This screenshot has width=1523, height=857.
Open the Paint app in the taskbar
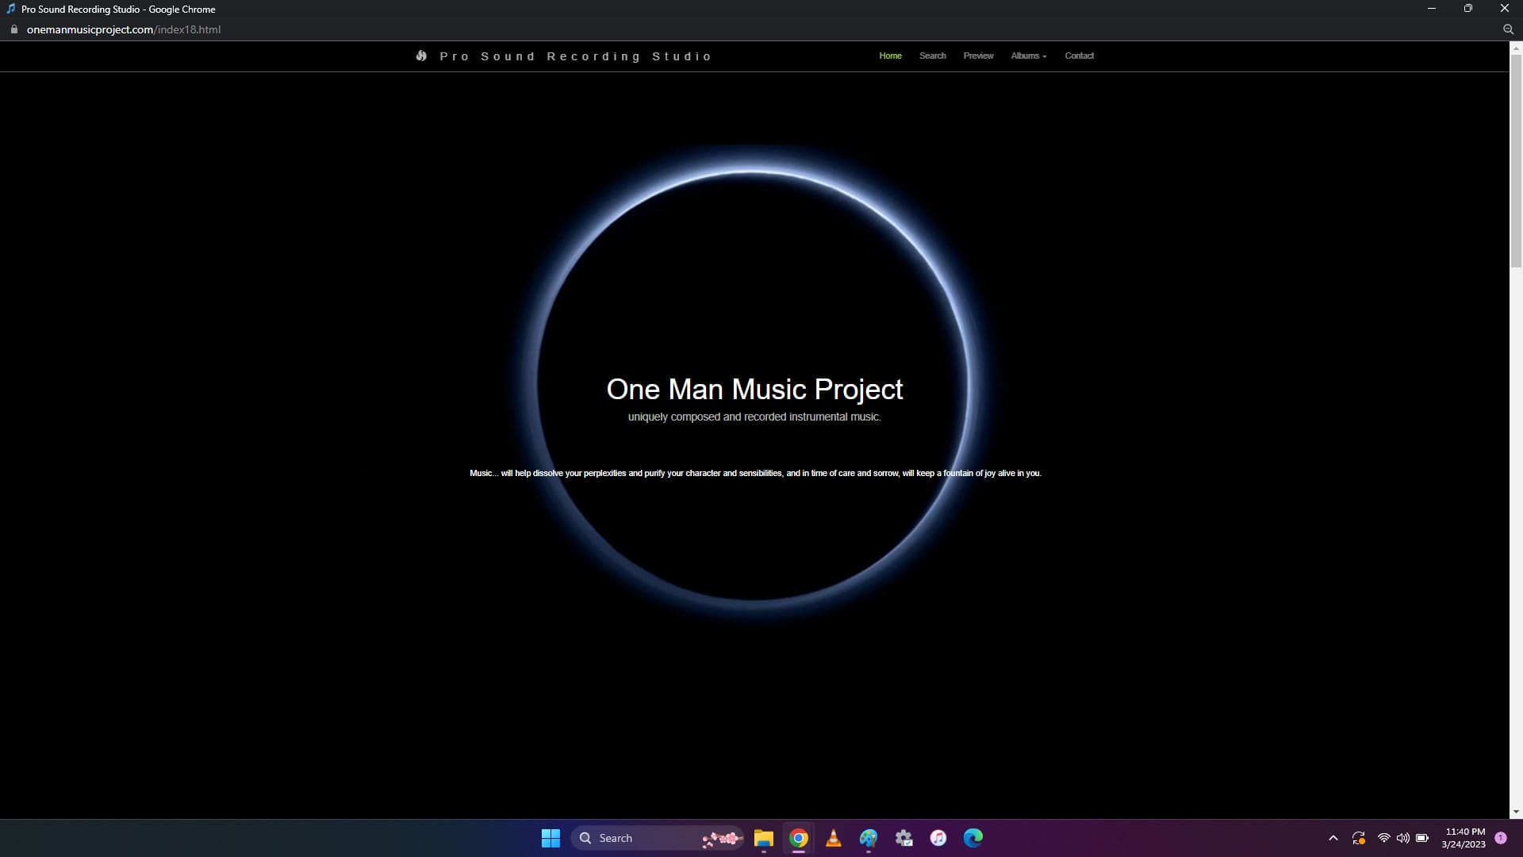869,838
